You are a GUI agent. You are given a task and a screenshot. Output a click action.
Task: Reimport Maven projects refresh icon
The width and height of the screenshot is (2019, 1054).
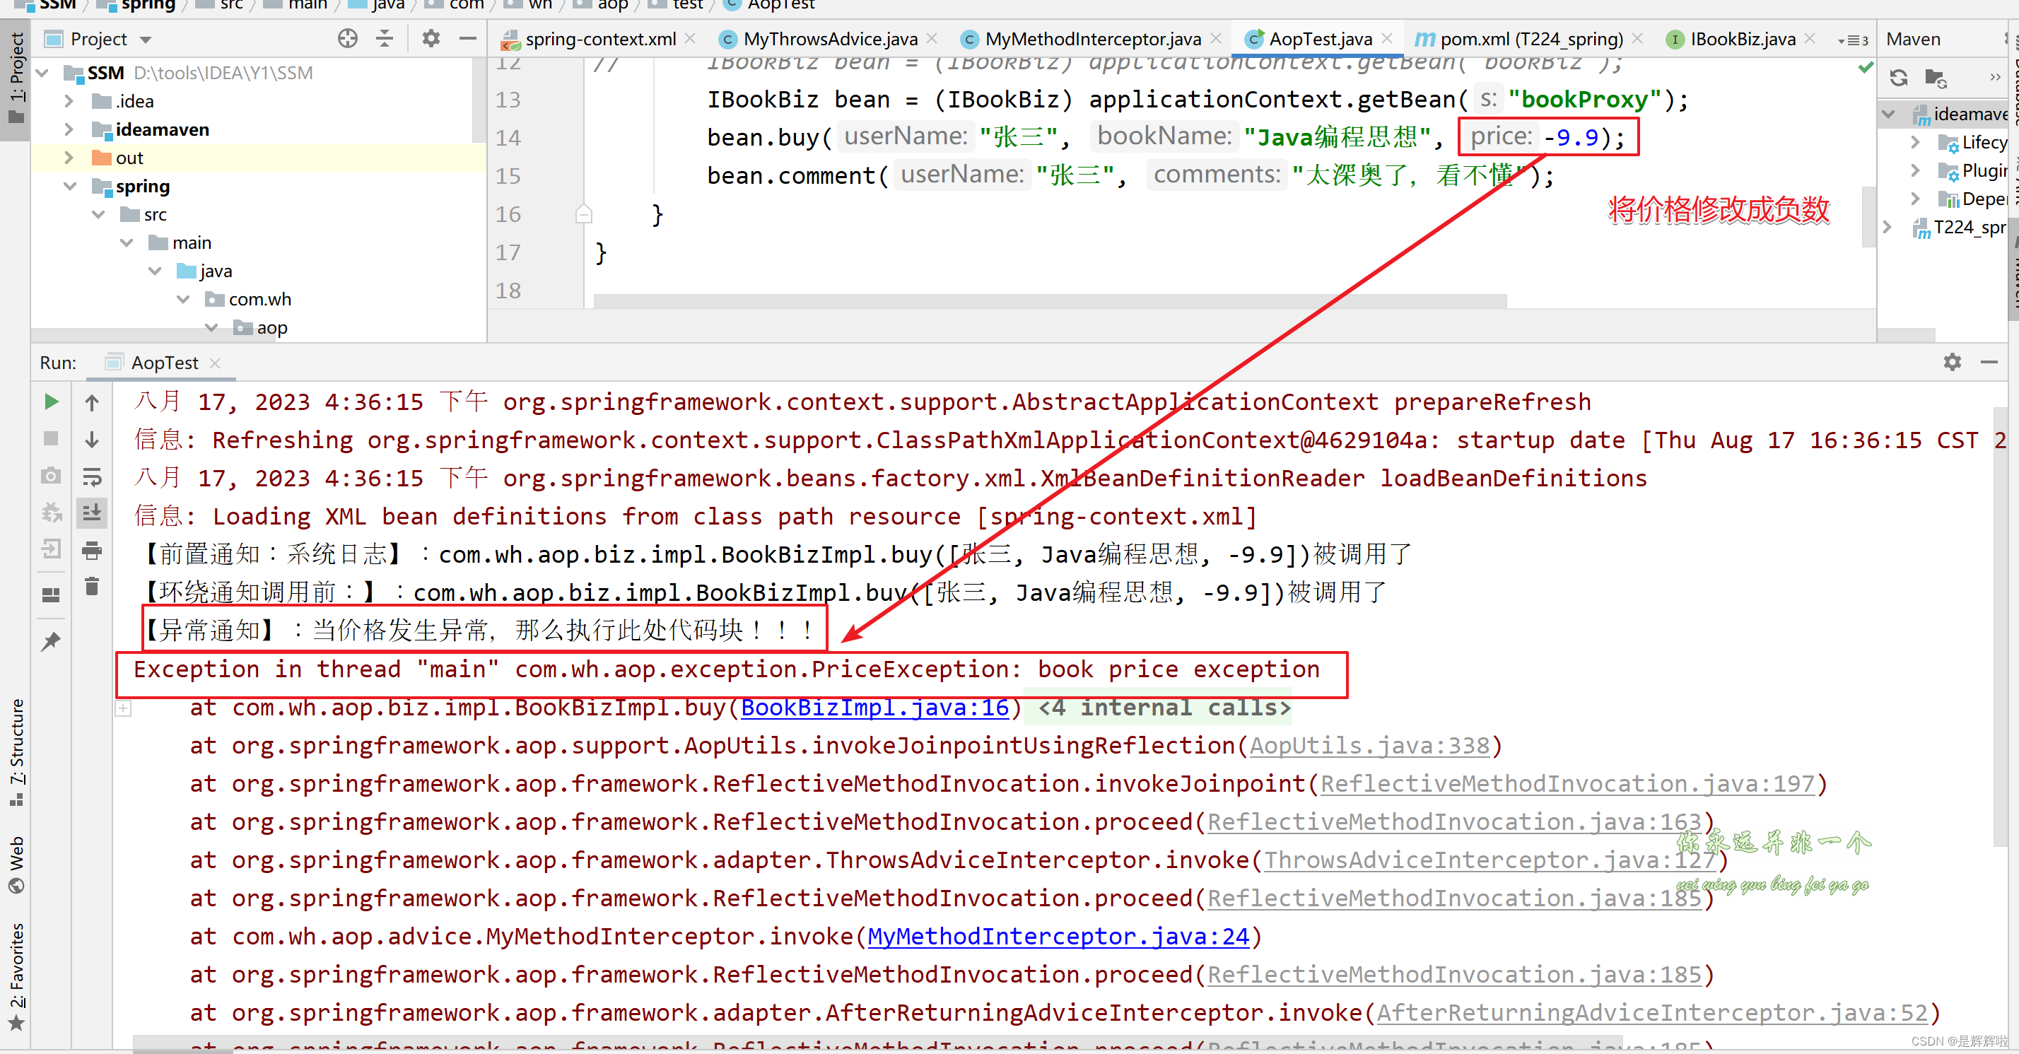(x=1897, y=78)
